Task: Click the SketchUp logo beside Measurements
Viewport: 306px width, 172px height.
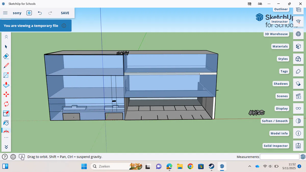Action: 303,157
